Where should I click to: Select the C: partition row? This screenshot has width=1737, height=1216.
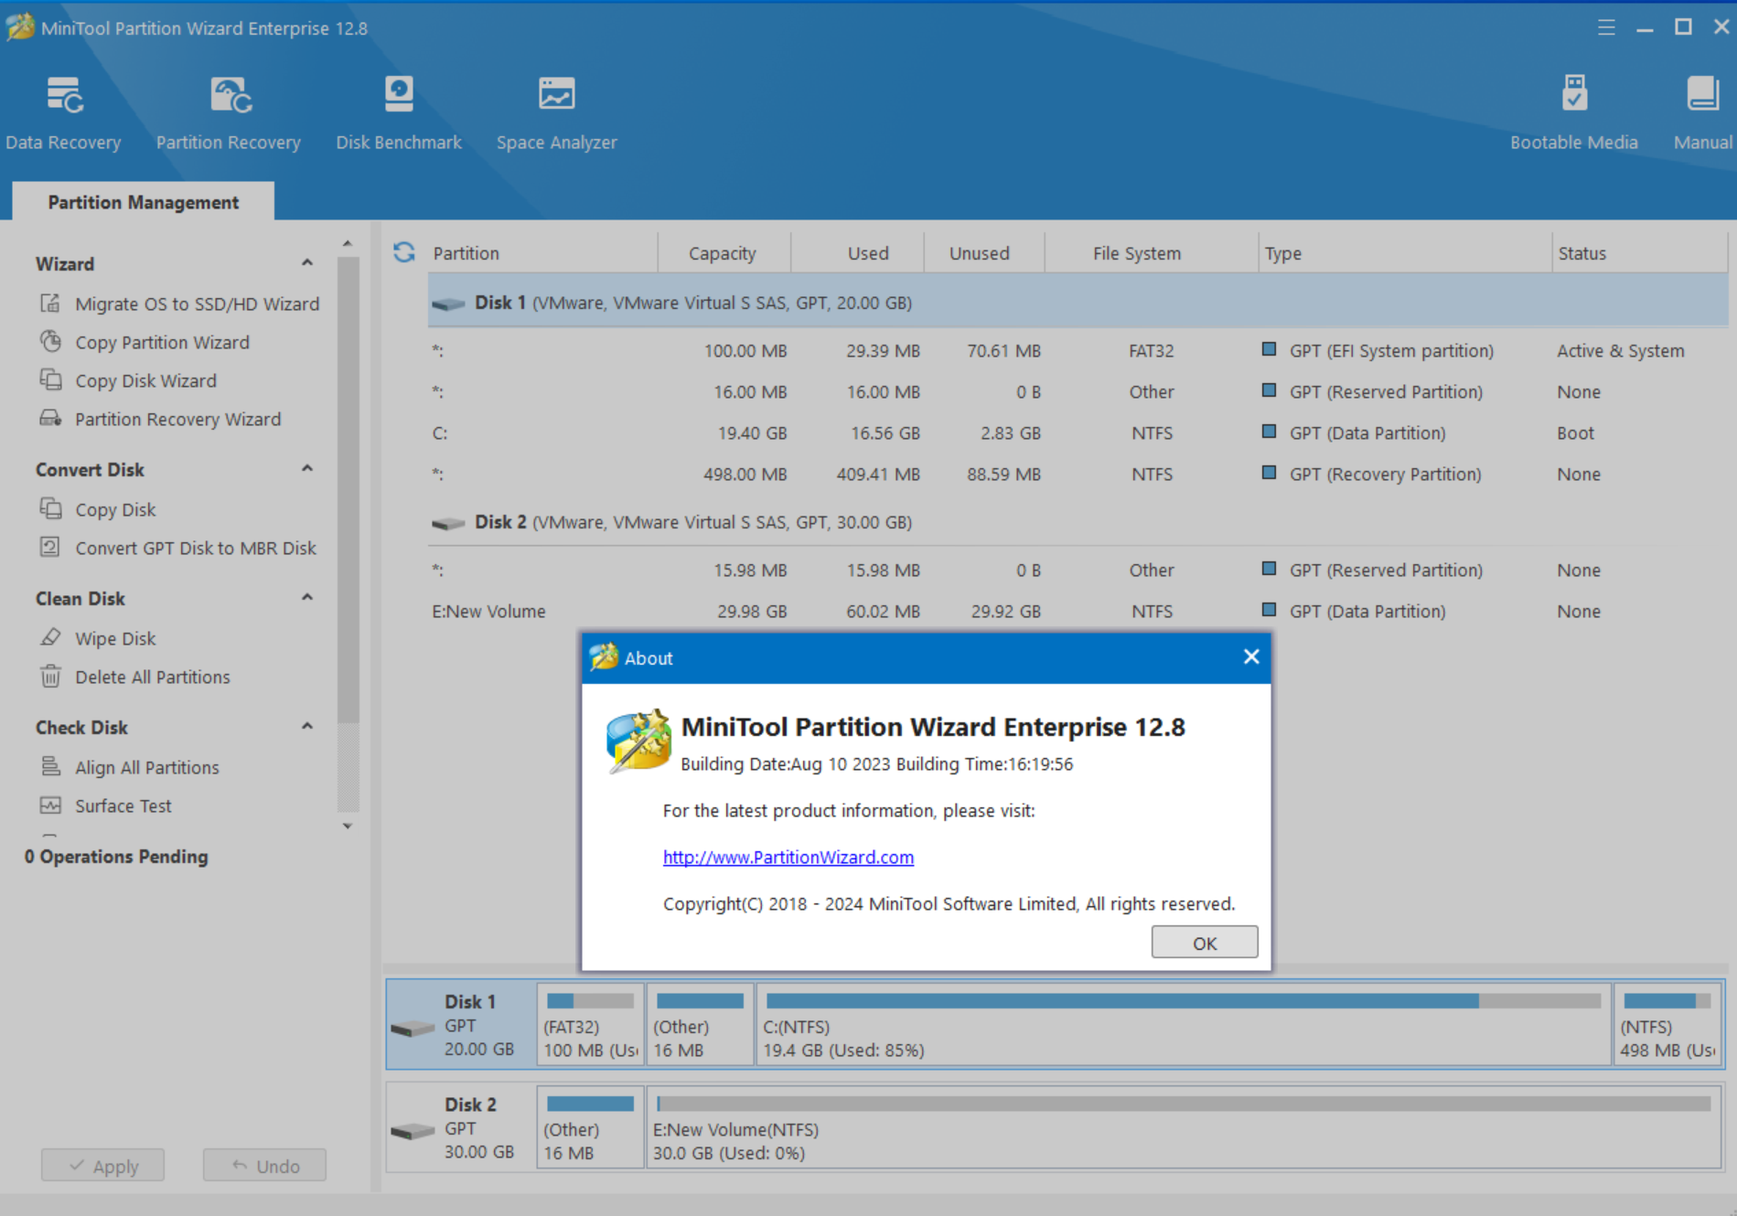1078,432
